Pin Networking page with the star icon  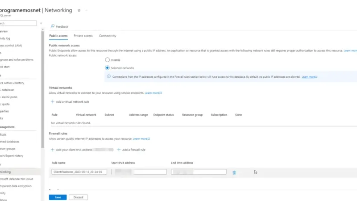[x=79, y=10]
